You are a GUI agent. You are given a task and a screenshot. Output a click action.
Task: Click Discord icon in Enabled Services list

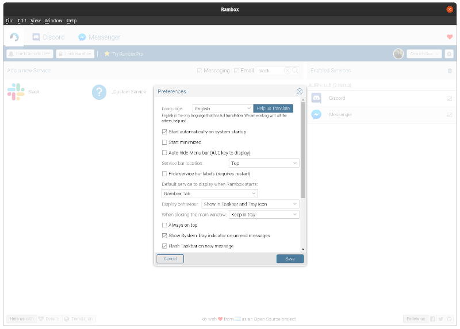[316, 98]
